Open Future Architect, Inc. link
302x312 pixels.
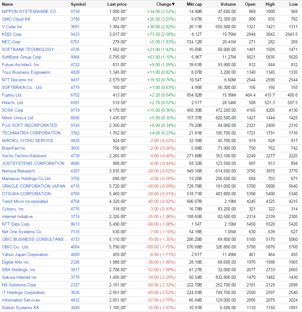(x=21, y=65)
